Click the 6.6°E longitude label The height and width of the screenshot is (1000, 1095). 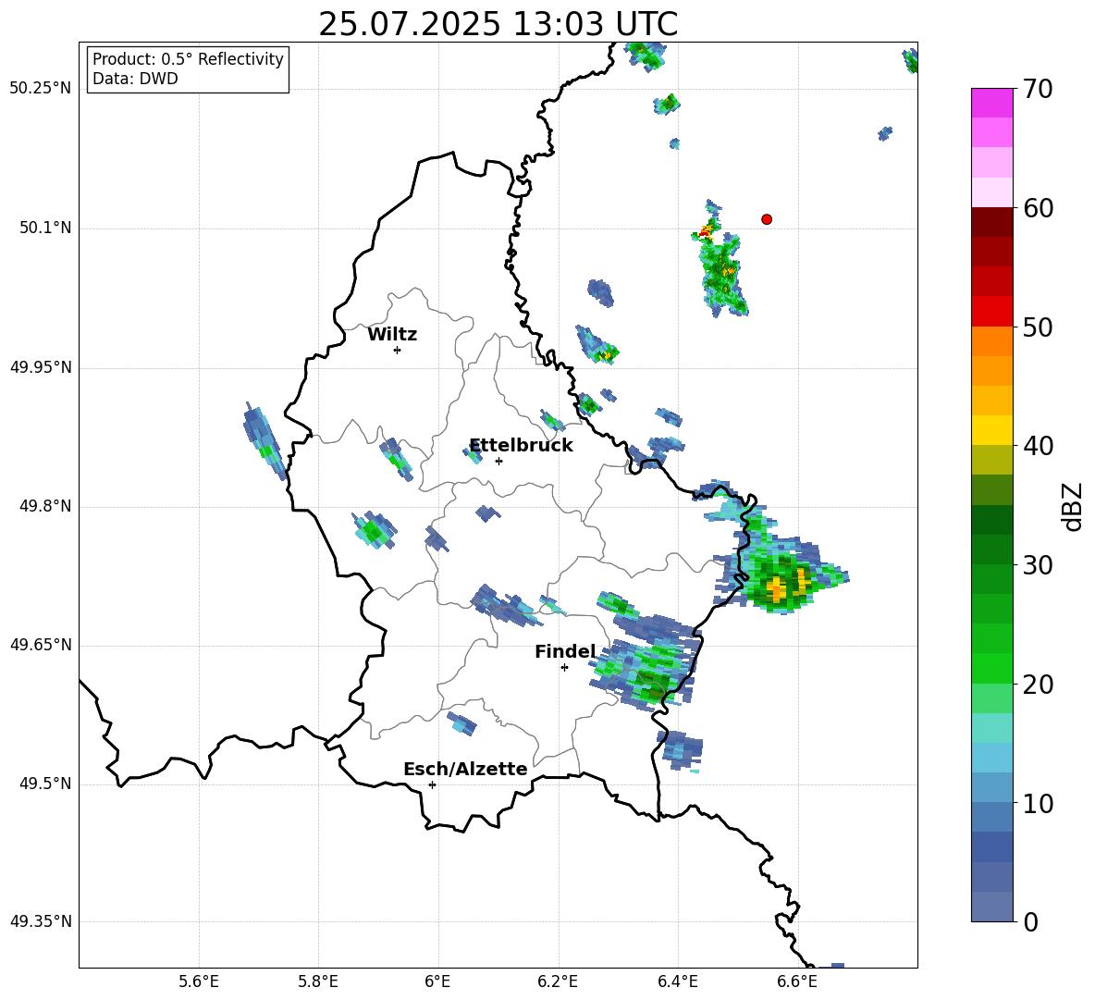(x=797, y=981)
